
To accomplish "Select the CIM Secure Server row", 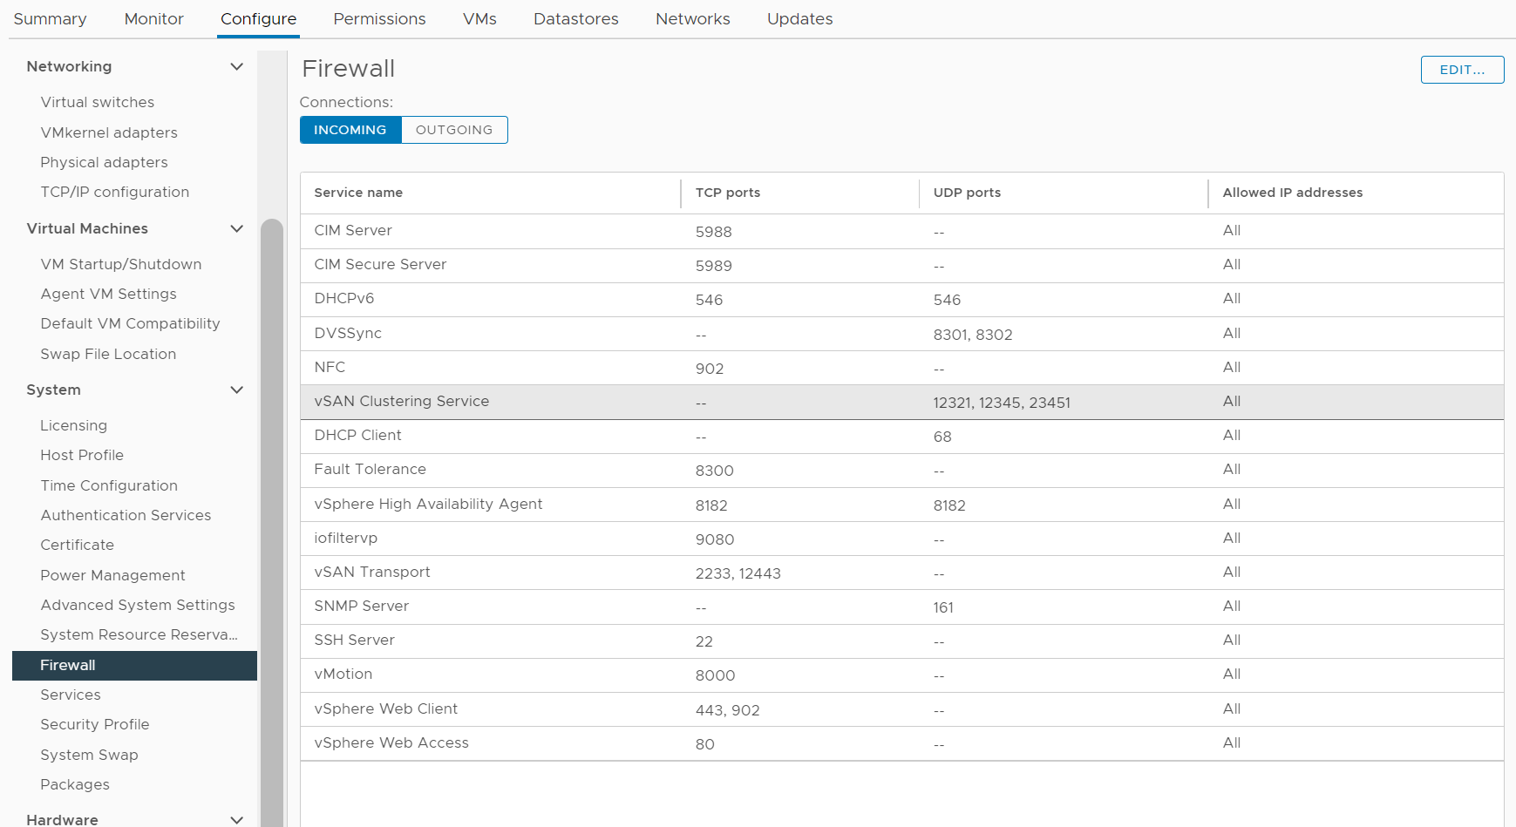I will [x=901, y=265].
